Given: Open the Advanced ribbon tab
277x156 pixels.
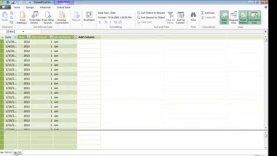Looking at the screenshot, I should pos(45,7).
